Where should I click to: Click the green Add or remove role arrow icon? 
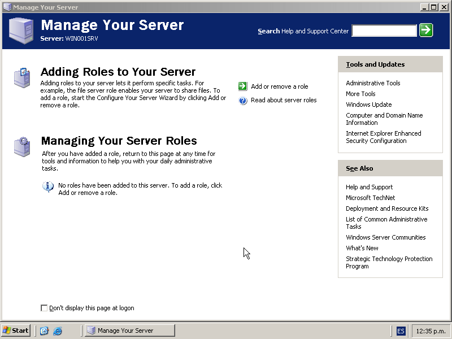pos(243,86)
